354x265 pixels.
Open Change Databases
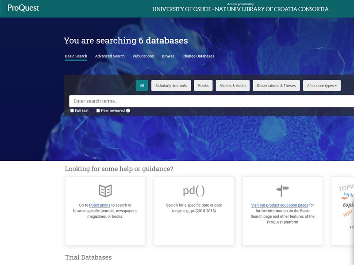tap(198, 56)
